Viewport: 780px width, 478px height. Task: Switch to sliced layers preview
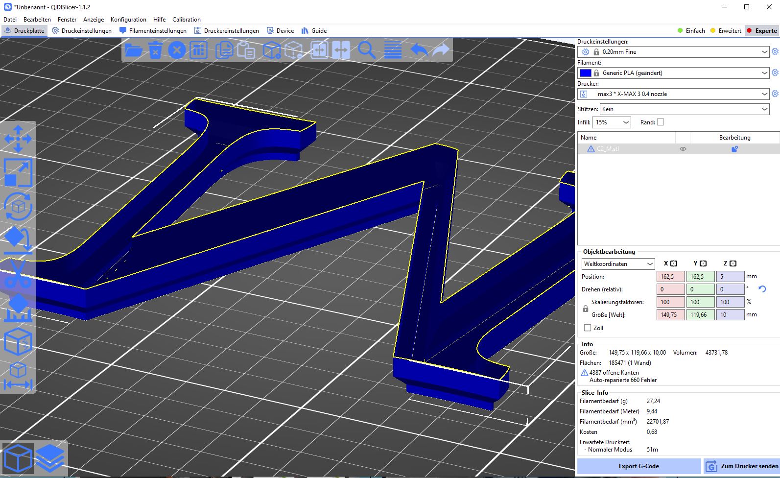[x=50, y=459]
